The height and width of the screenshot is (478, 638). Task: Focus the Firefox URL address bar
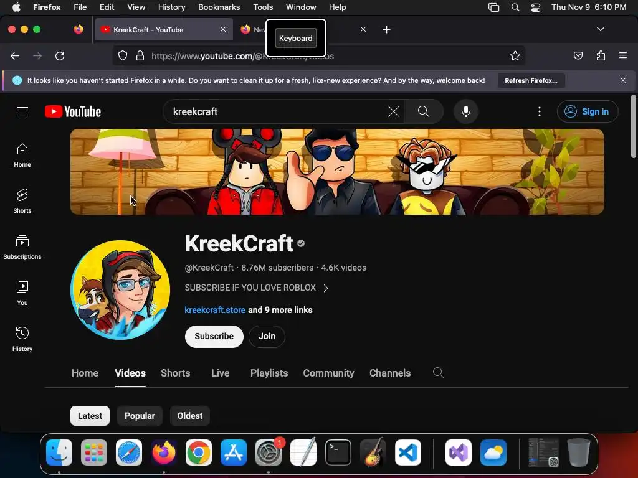318,55
